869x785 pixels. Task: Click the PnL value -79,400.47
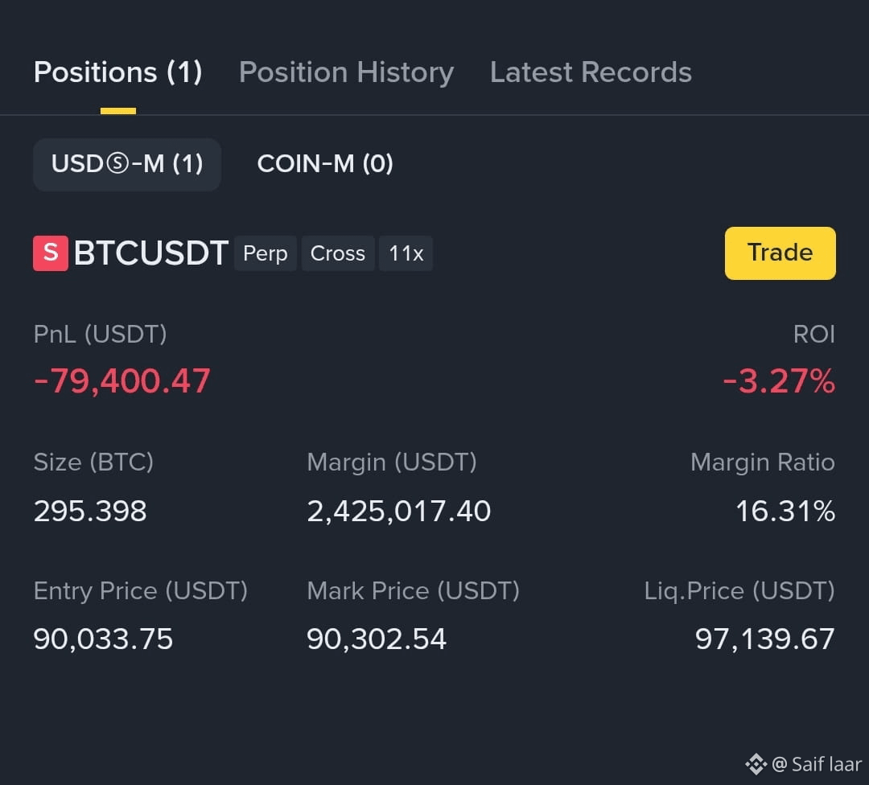122,381
